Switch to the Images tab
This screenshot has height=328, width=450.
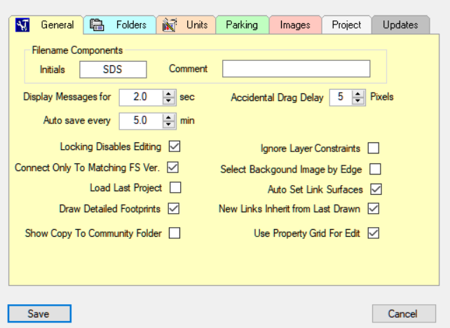(295, 25)
